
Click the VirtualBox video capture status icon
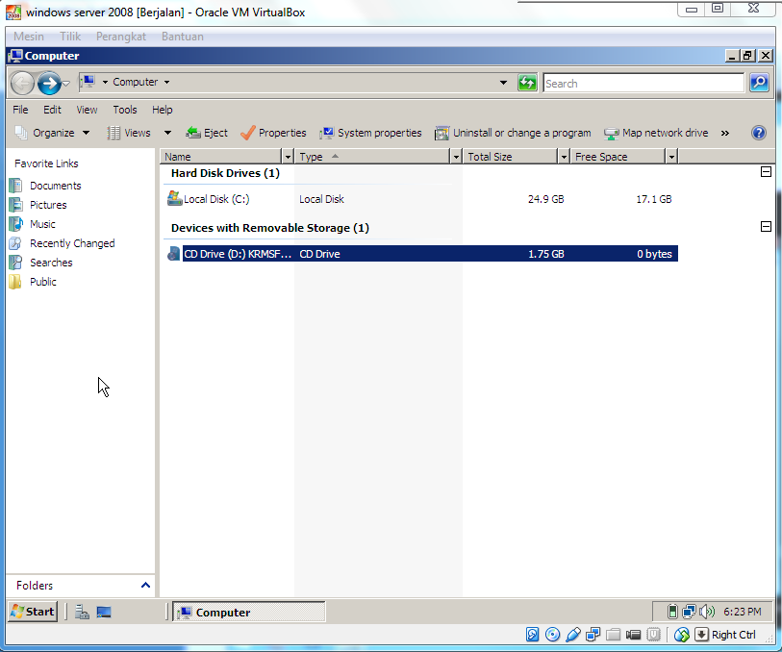click(633, 635)
